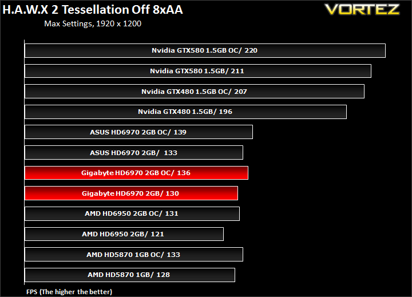The height and width of the screenshot is (297, 412).
Task: Click the FPS (The higher the better) label
Action: (69, 292)
